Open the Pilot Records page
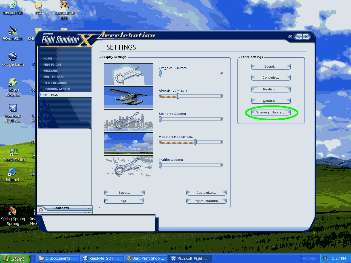Screen dimensions: 351x263 [55, 83]
